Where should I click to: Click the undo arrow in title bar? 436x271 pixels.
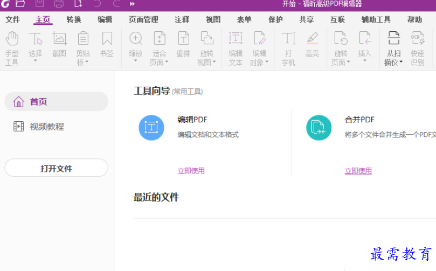tap(97, 4)
